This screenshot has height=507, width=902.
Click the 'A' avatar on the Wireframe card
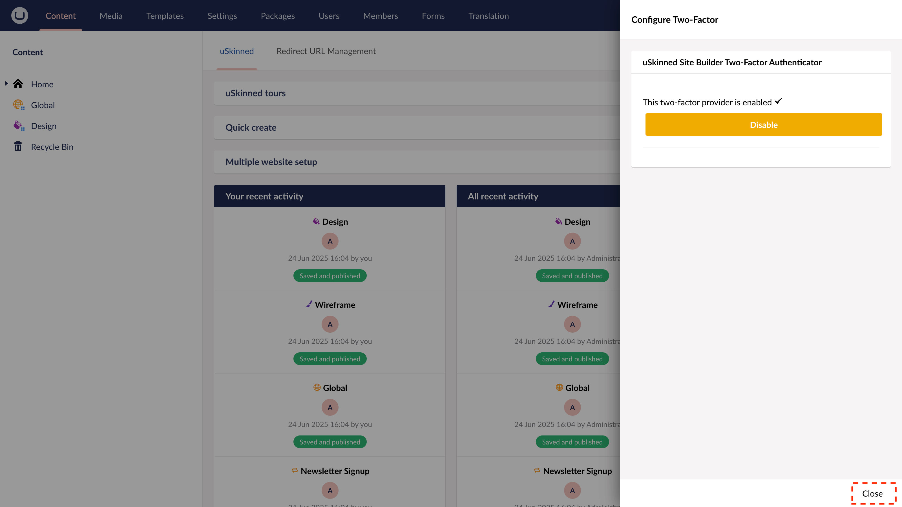point(330,324)
